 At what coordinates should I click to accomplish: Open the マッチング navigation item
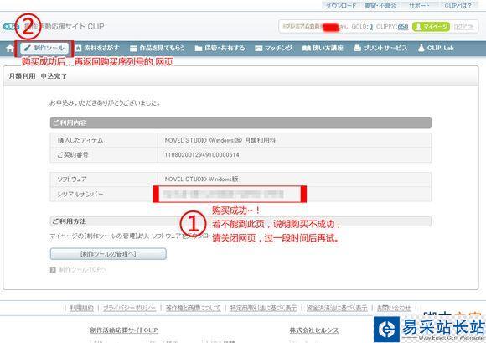point(274,48)
